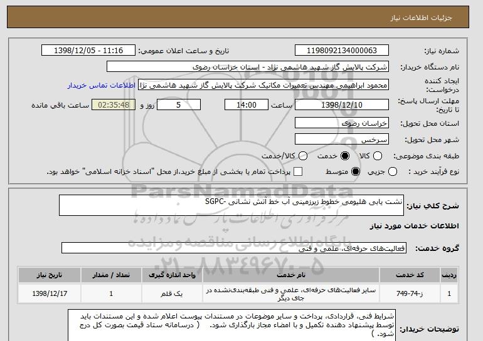Image resolution: width=483 pixels, height=341 pixels.
Task: Click the unit cell یک قلم
Action: tap(172, 293)
